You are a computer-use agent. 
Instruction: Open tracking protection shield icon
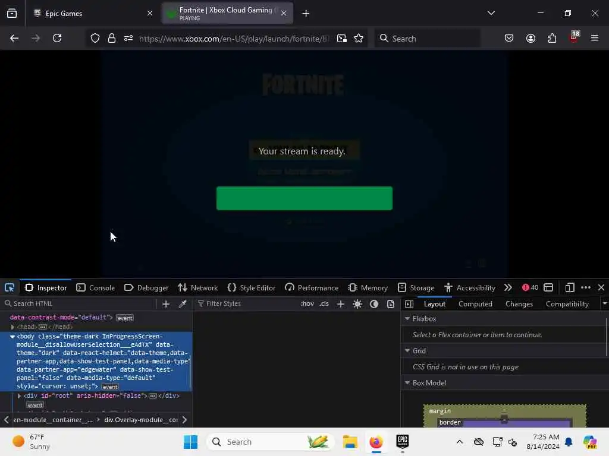click(95, 39)
